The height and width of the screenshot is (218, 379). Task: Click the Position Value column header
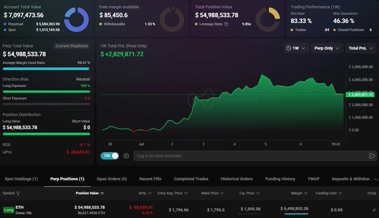pyautogui.click(x=87, y=193)
